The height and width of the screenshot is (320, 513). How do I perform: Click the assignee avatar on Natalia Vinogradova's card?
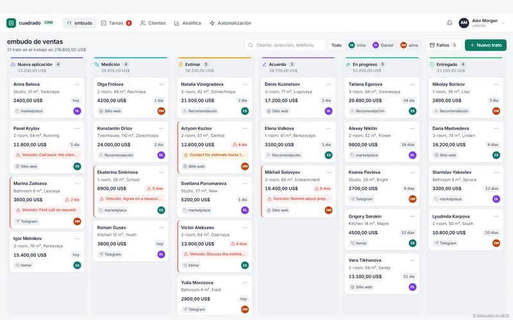[x=245, y=111]
